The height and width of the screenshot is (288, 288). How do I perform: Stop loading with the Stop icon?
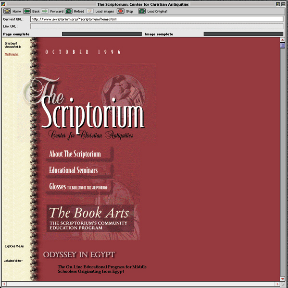[x=121, y=11]
